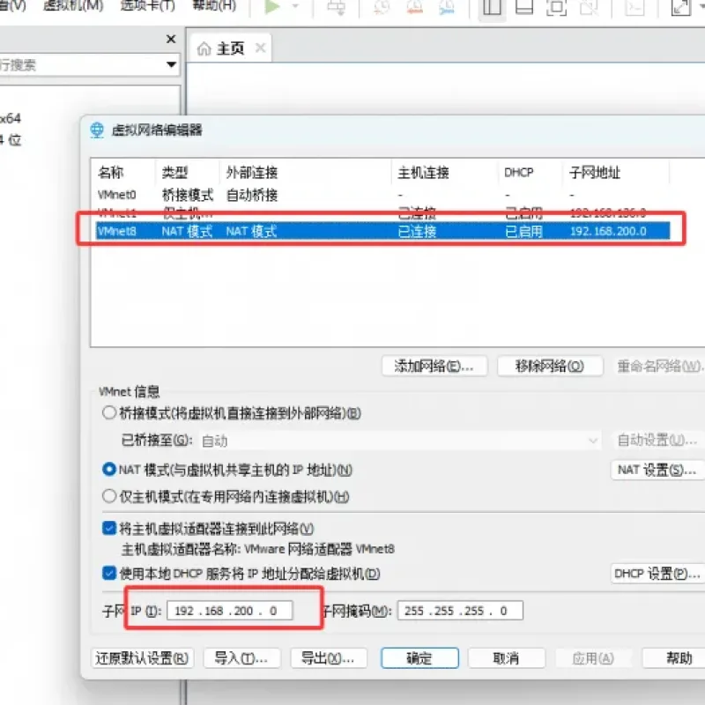Click the 外部连接 column header

(305, 172)
